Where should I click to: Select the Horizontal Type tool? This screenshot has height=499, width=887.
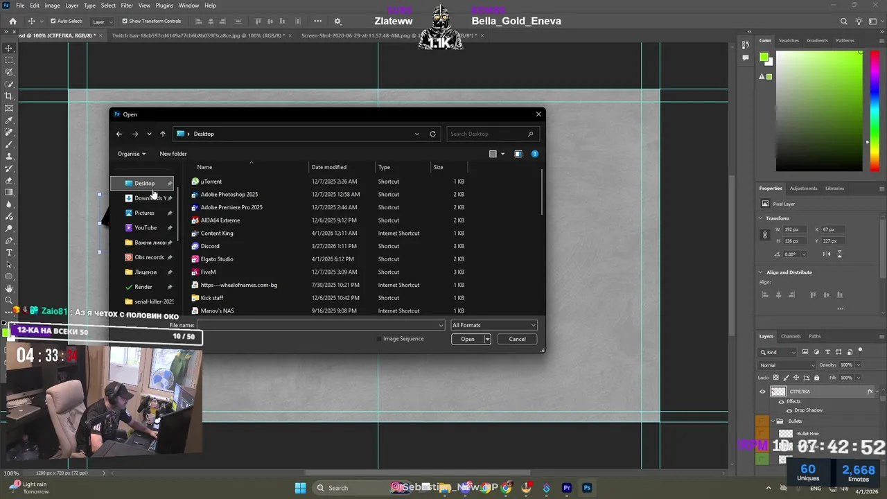coord(9,252)
